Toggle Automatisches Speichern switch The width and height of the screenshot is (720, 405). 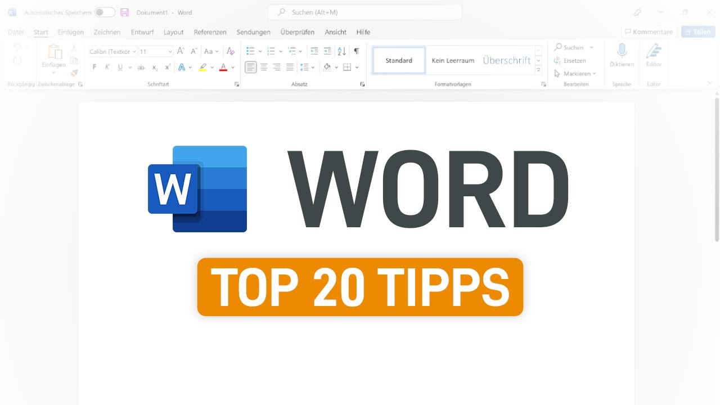[x=105, y=12]
